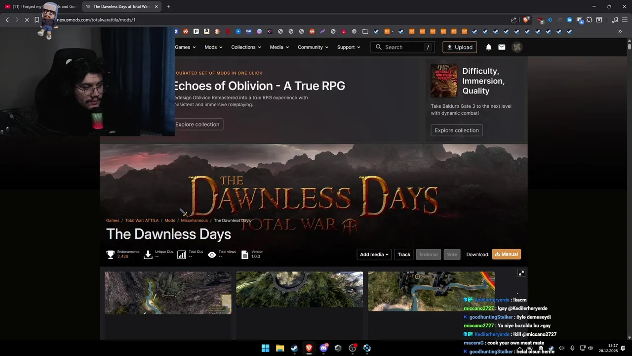Screen dimensions: 632x356
Task: Open the Difficulty Immersion Quality collection thumbnail
Action: [444, 81]
